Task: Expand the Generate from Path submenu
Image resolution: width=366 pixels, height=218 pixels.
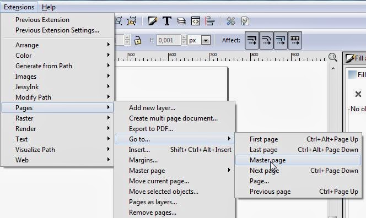Action: click(x=57, y=66)
